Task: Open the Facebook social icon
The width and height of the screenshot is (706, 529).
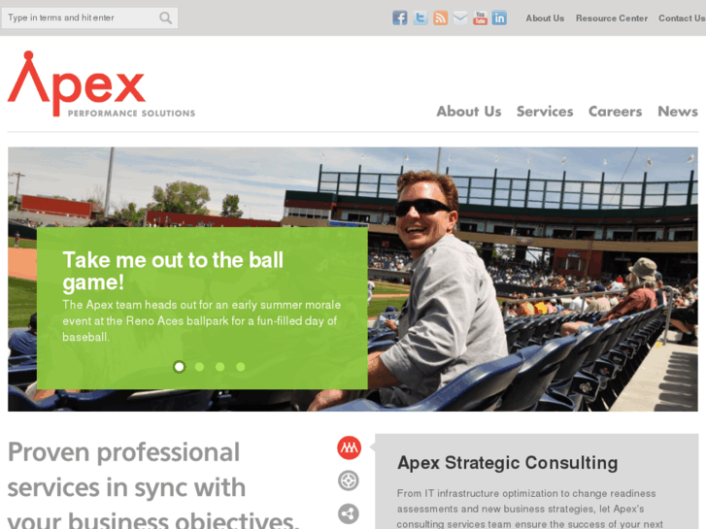Action: coord(399,18)
